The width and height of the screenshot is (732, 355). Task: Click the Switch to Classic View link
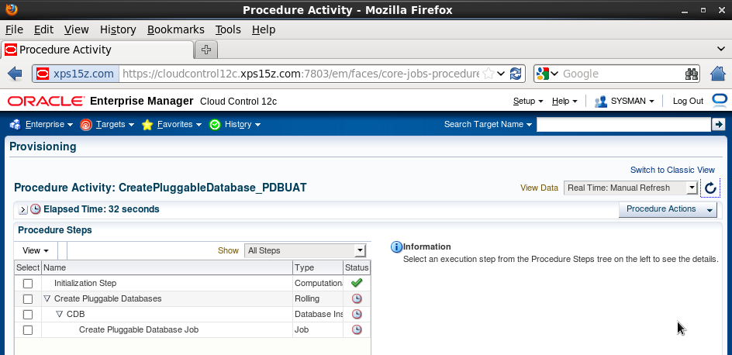(672, 170)
